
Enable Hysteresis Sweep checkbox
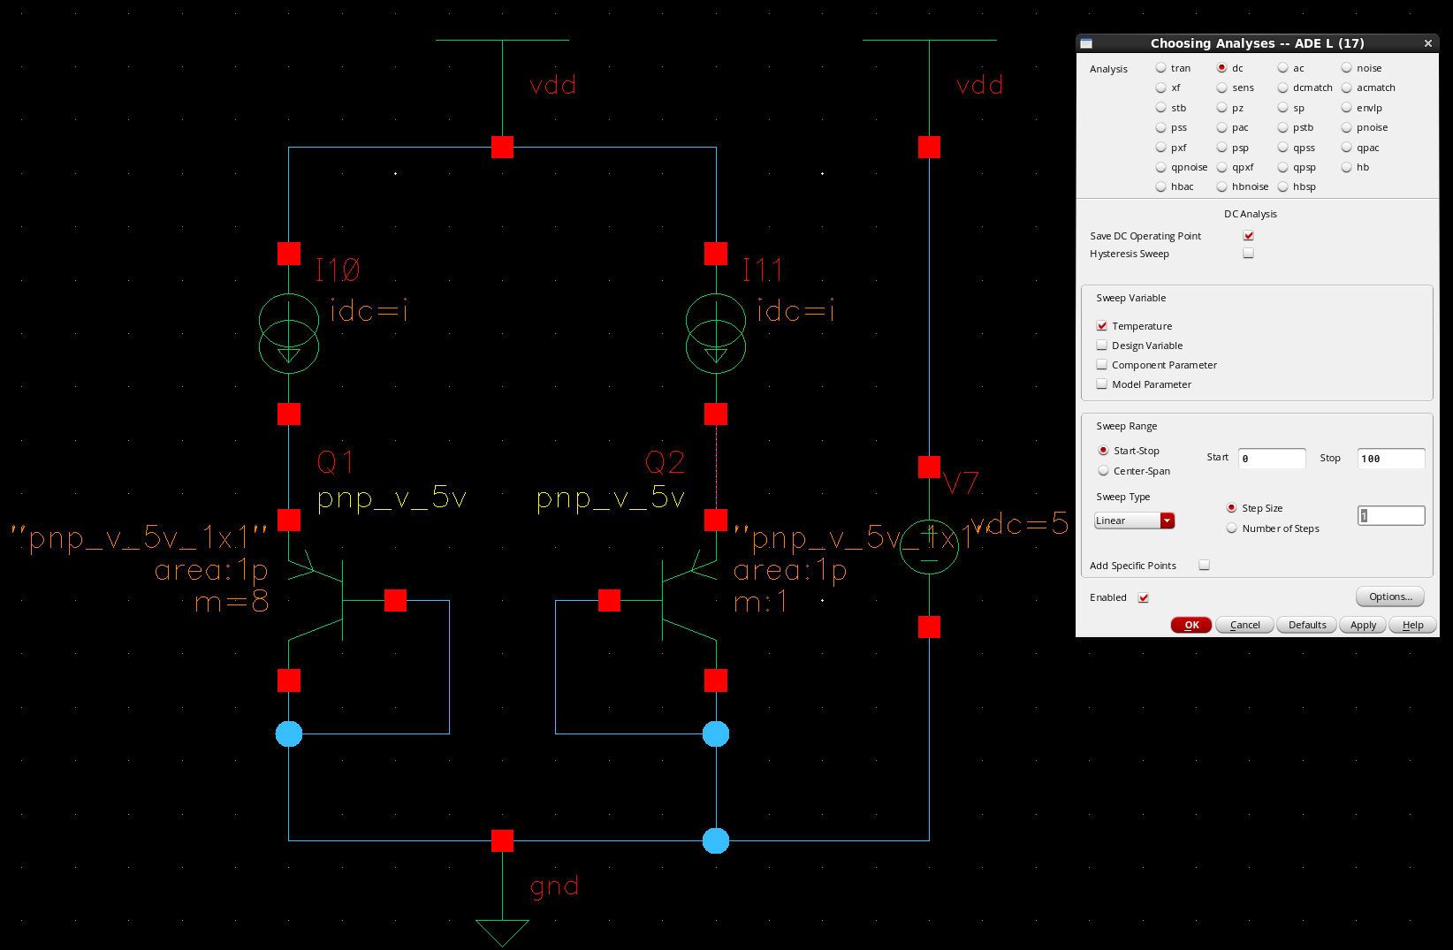click(x=1248, y=253)
